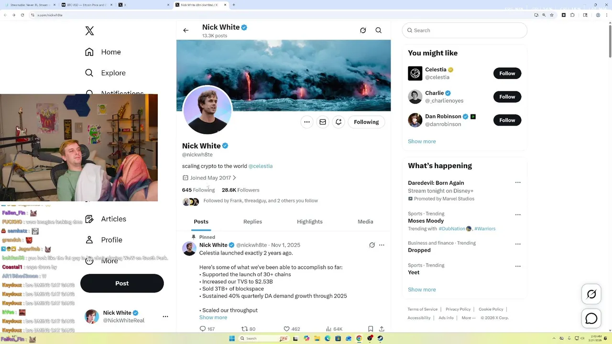
Task: Switch to BTC USD browser tab
Action: 86,5
